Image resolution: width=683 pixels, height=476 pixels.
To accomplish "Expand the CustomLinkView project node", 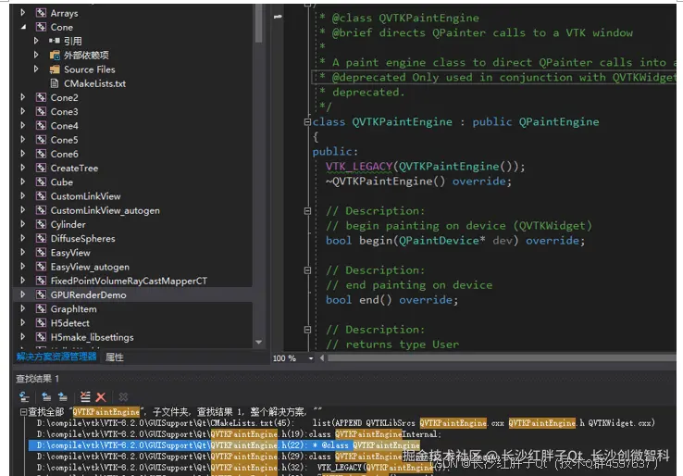I will [23, 195].
